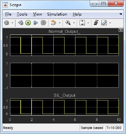126x134 pixels.
Task: Click inside the SIL_Output waveform plot
Action: click(x=64, y=107)
